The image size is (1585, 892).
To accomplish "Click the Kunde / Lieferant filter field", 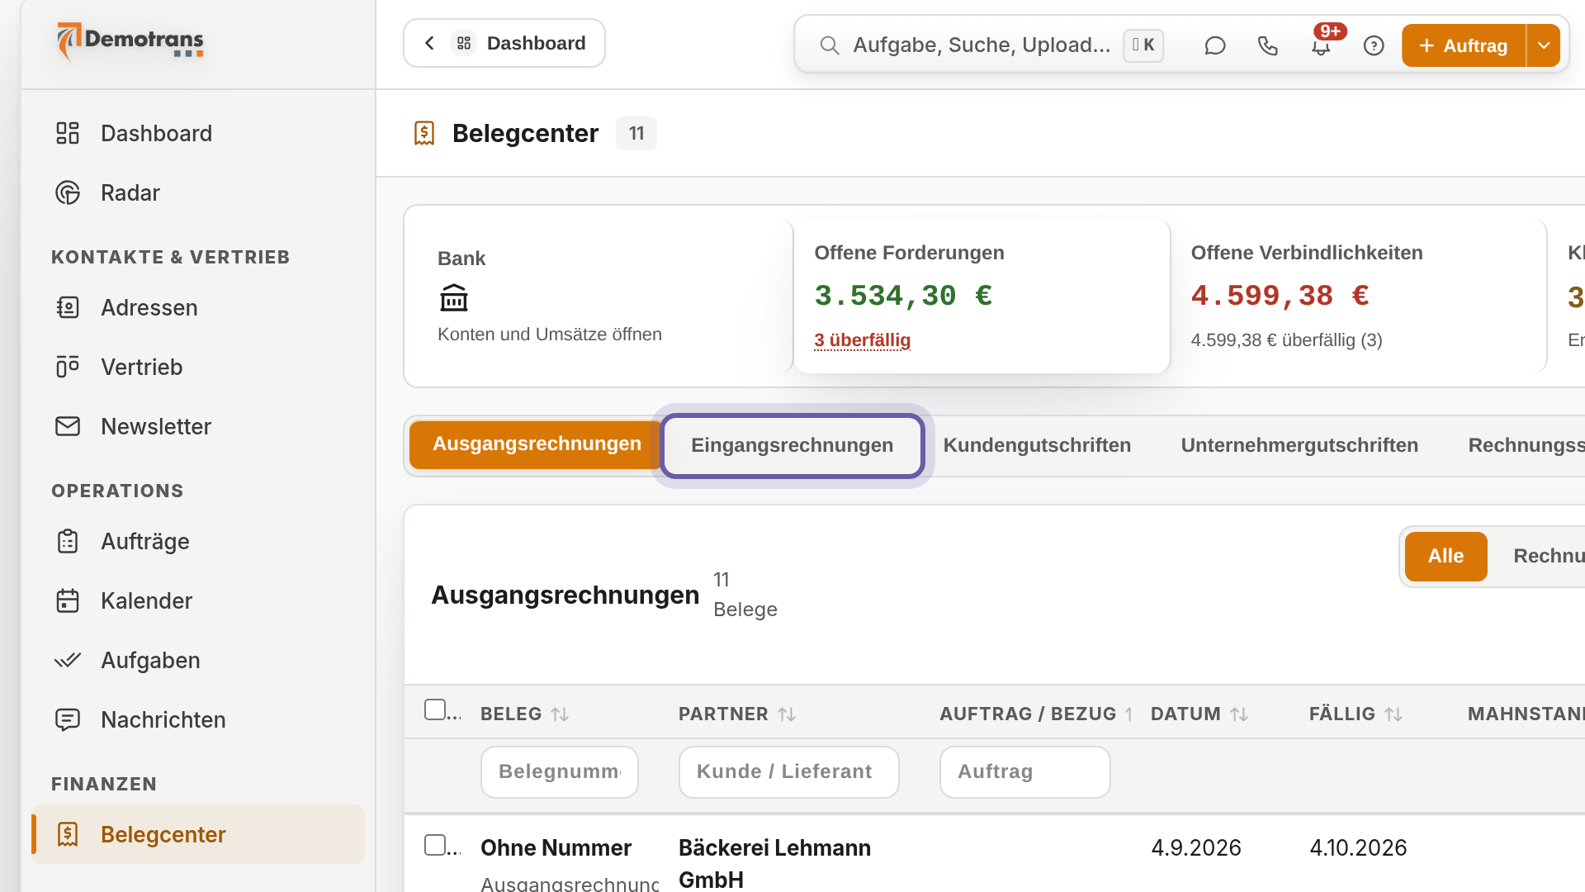I will [788, 772].
